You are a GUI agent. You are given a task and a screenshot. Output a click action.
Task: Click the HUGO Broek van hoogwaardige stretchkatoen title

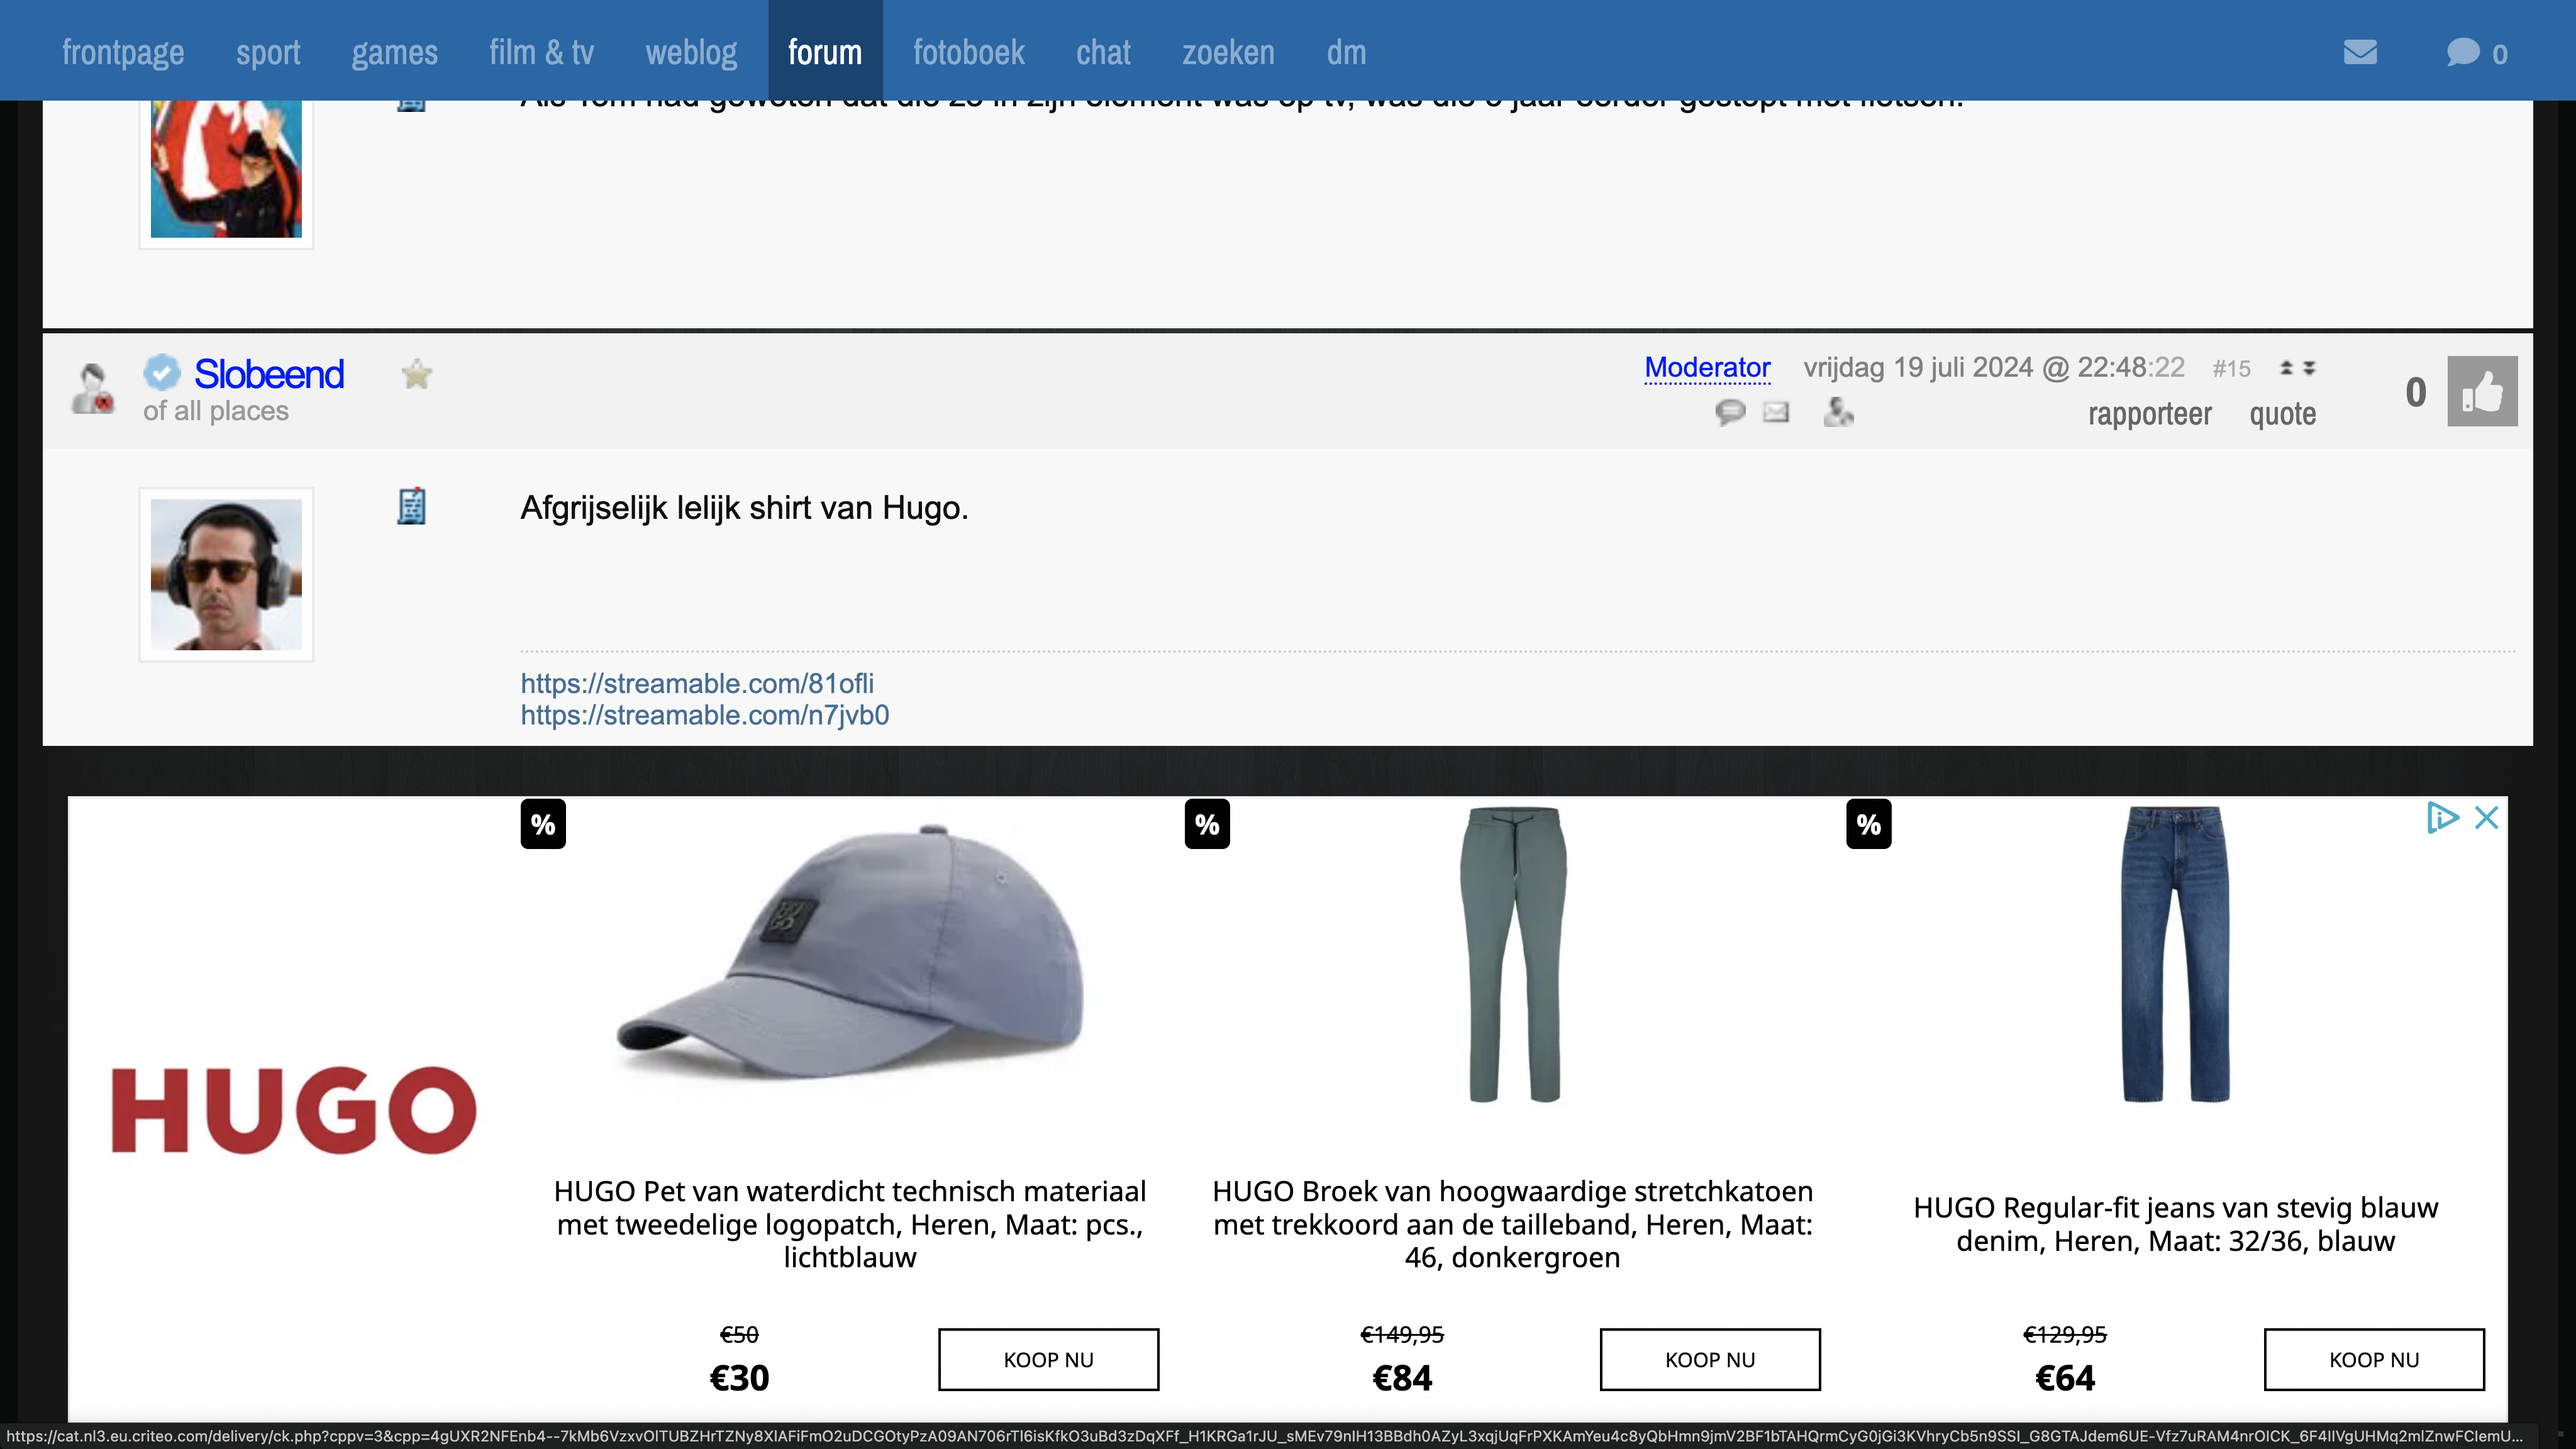[x=1512, y=1224]
